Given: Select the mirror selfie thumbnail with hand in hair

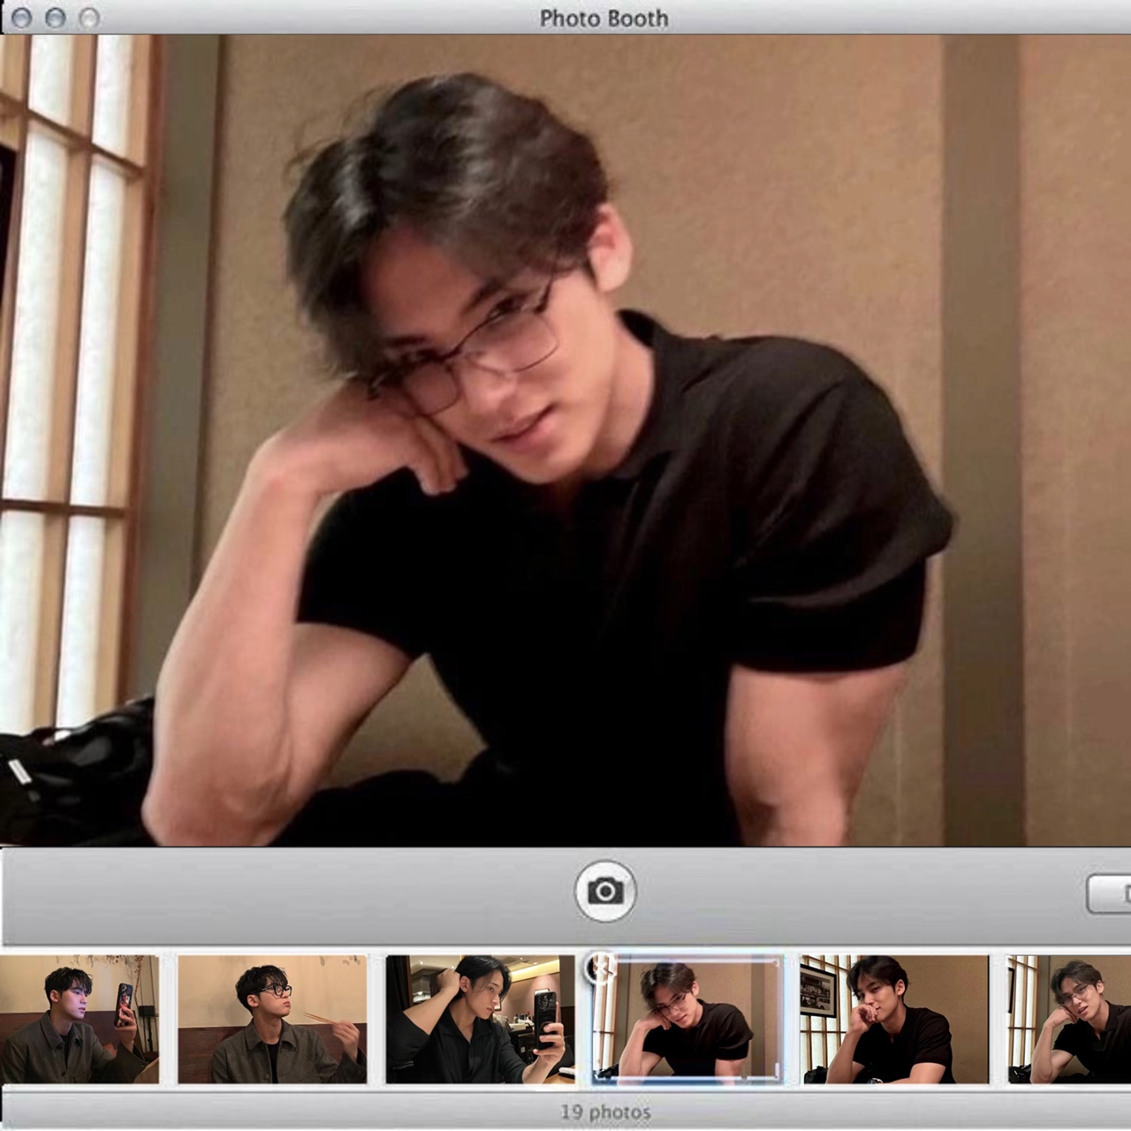Looking at the screenshot, I should 480,1019.
